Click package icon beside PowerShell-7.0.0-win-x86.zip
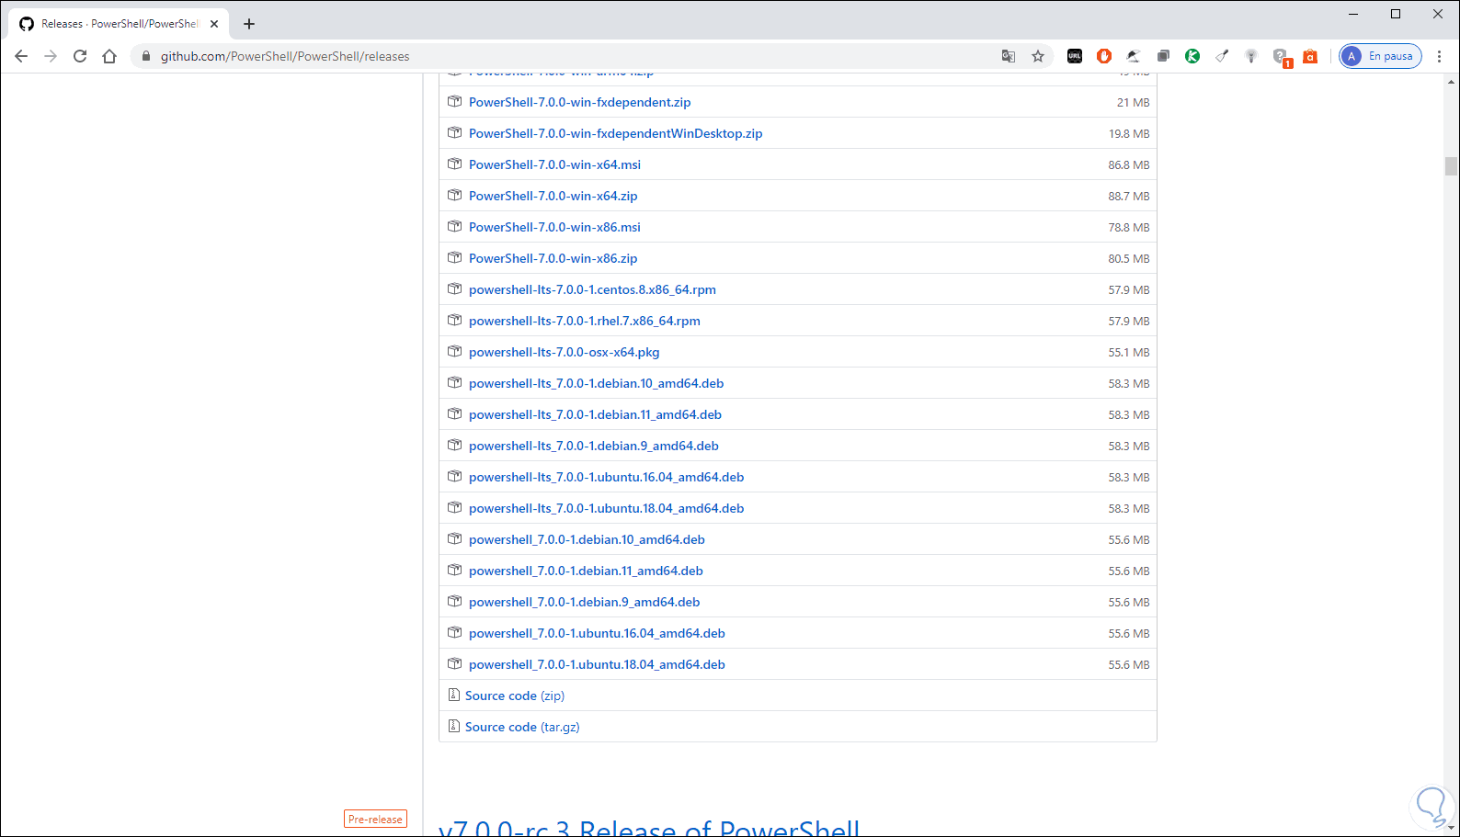Screen dimensions: 1460x837 [454, 258]
